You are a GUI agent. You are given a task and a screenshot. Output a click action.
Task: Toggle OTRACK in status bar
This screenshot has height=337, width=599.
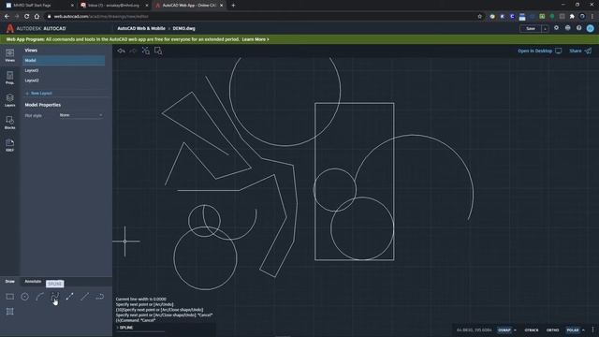(x=532, y=330)
